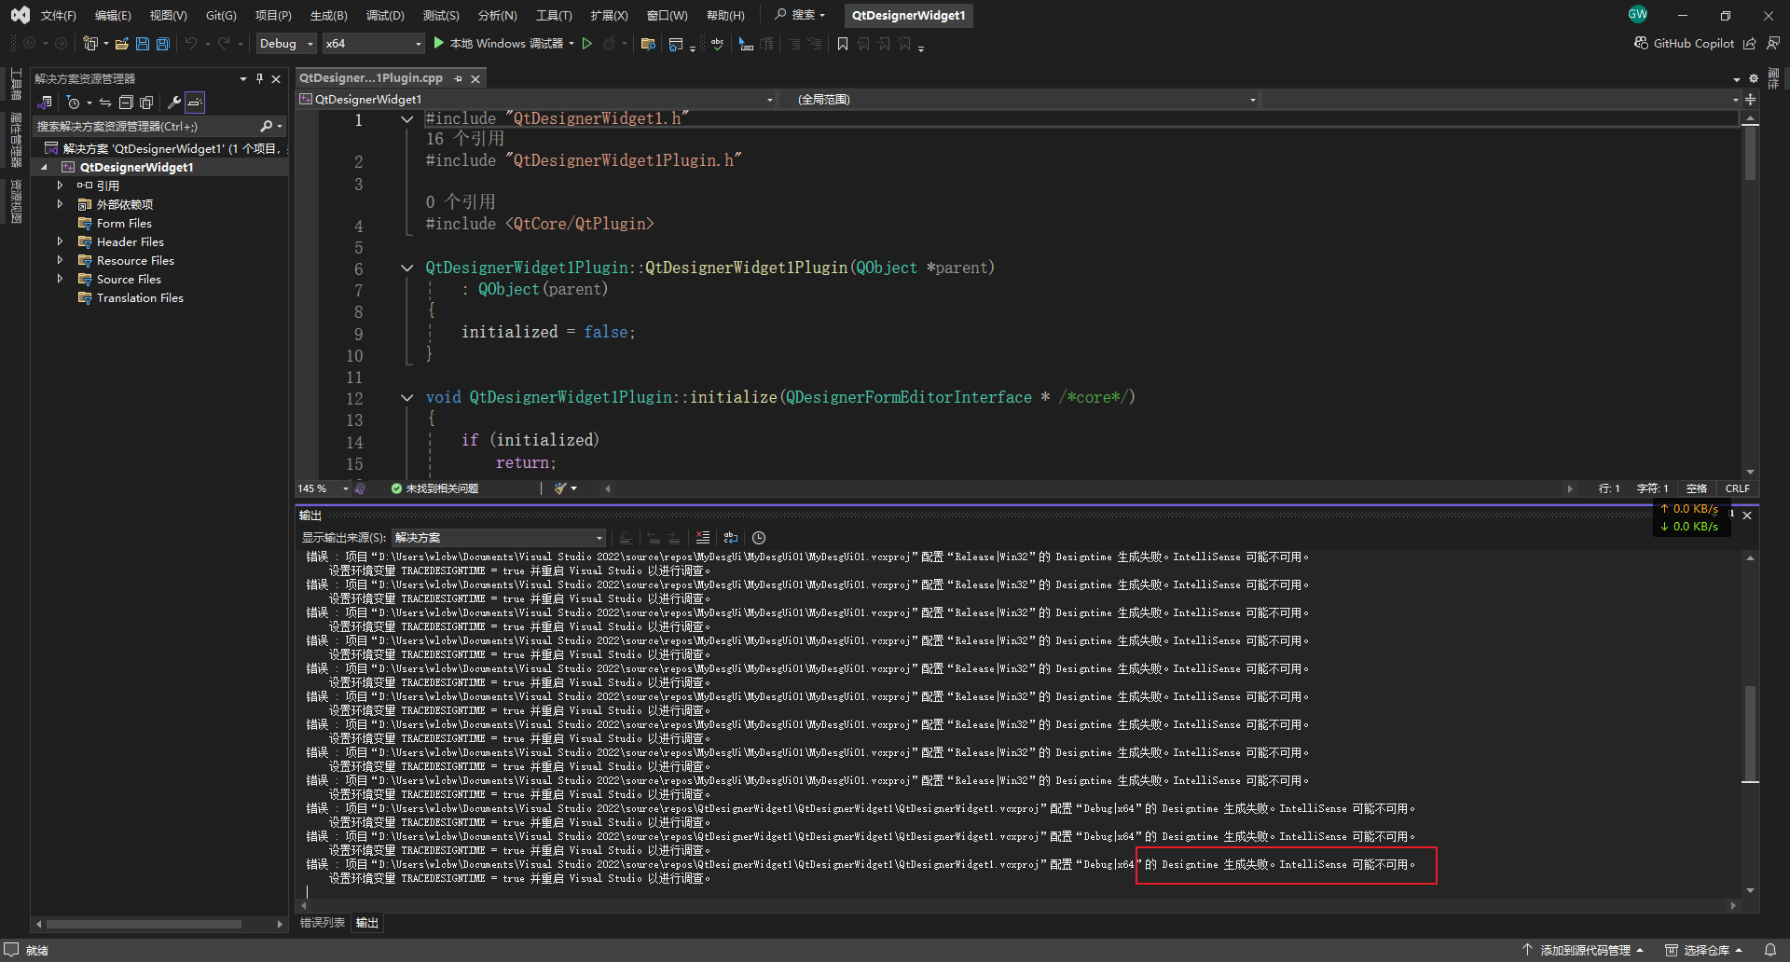Click 添加到源代码管理 in status bar
The height and width of the screenshot is (962, 1790).
[x=1582, y=950]
